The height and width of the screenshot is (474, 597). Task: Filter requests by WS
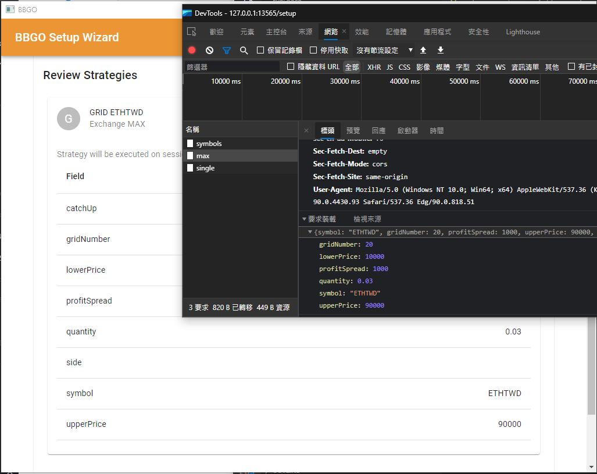(x=501, y=67)
